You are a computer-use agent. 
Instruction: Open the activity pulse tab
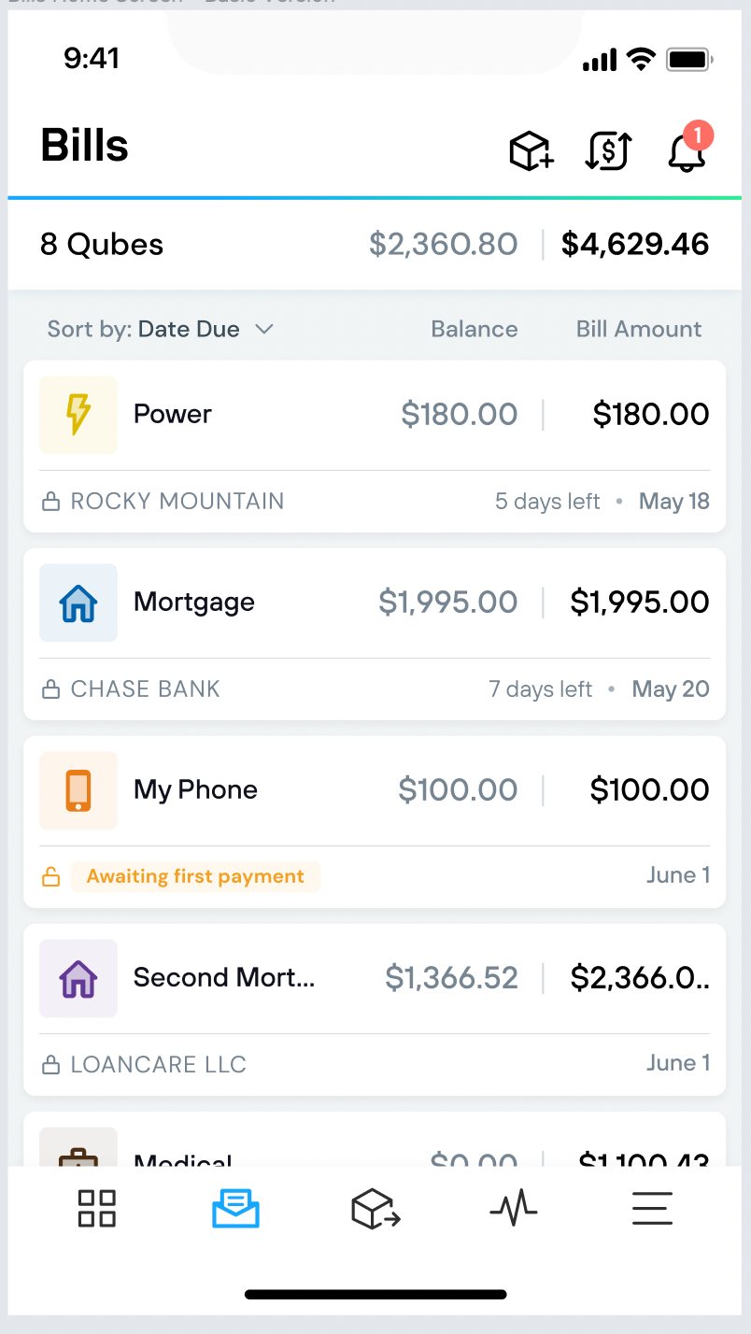[514, 1208]
